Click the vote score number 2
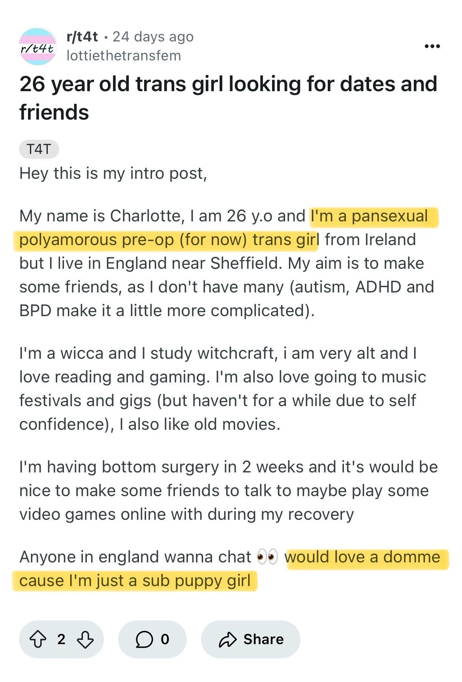This screenshot has height=682, width=462. click(x=61, y=639)
